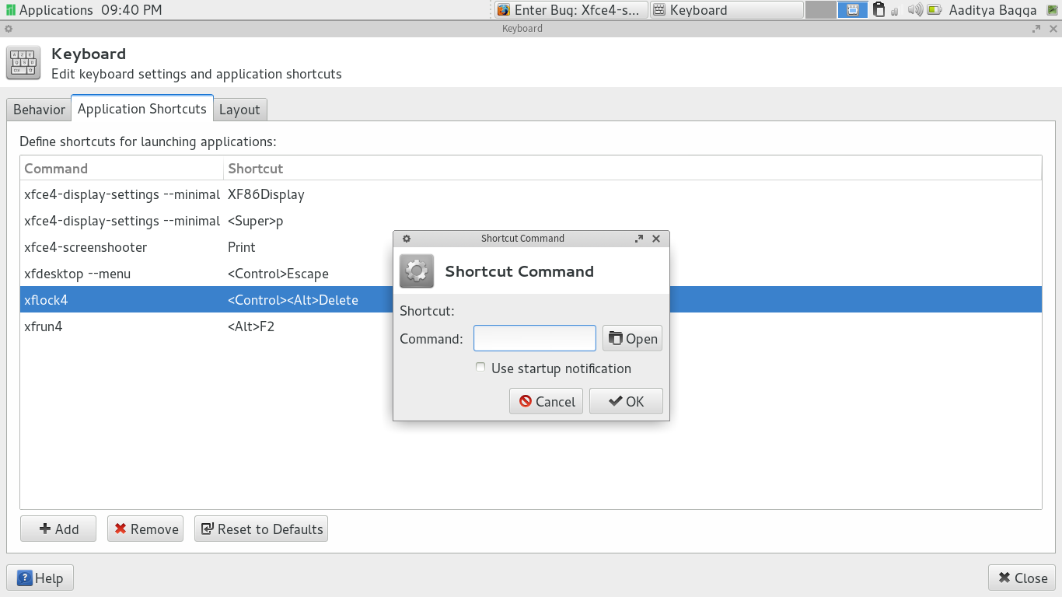Viewport: 1062px width, 597px height.
Task: Click the Command text input field
Action: tap(534, 338)
